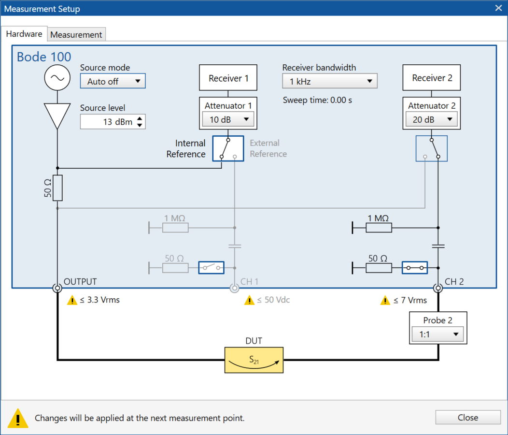Click the CH 2 50 Ω resistor symbol
Screen dimensions: 508x435
379,268
